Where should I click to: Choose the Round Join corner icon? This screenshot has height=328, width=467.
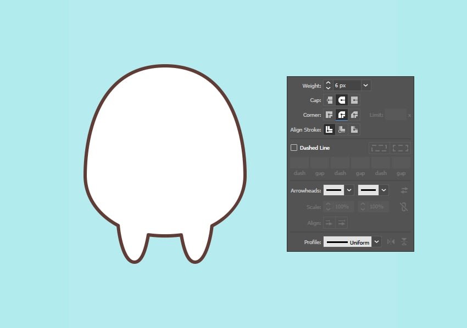[342, 115]
